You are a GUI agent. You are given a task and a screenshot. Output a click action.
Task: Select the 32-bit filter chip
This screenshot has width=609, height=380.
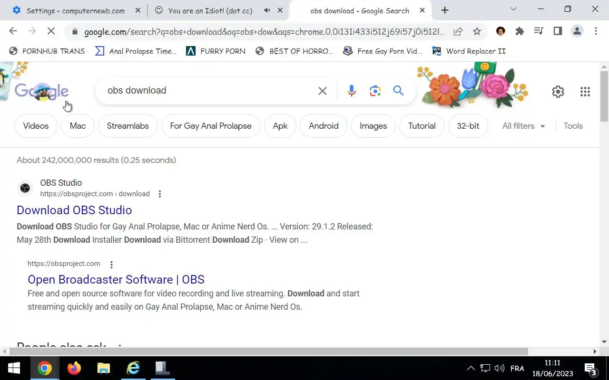468,126
